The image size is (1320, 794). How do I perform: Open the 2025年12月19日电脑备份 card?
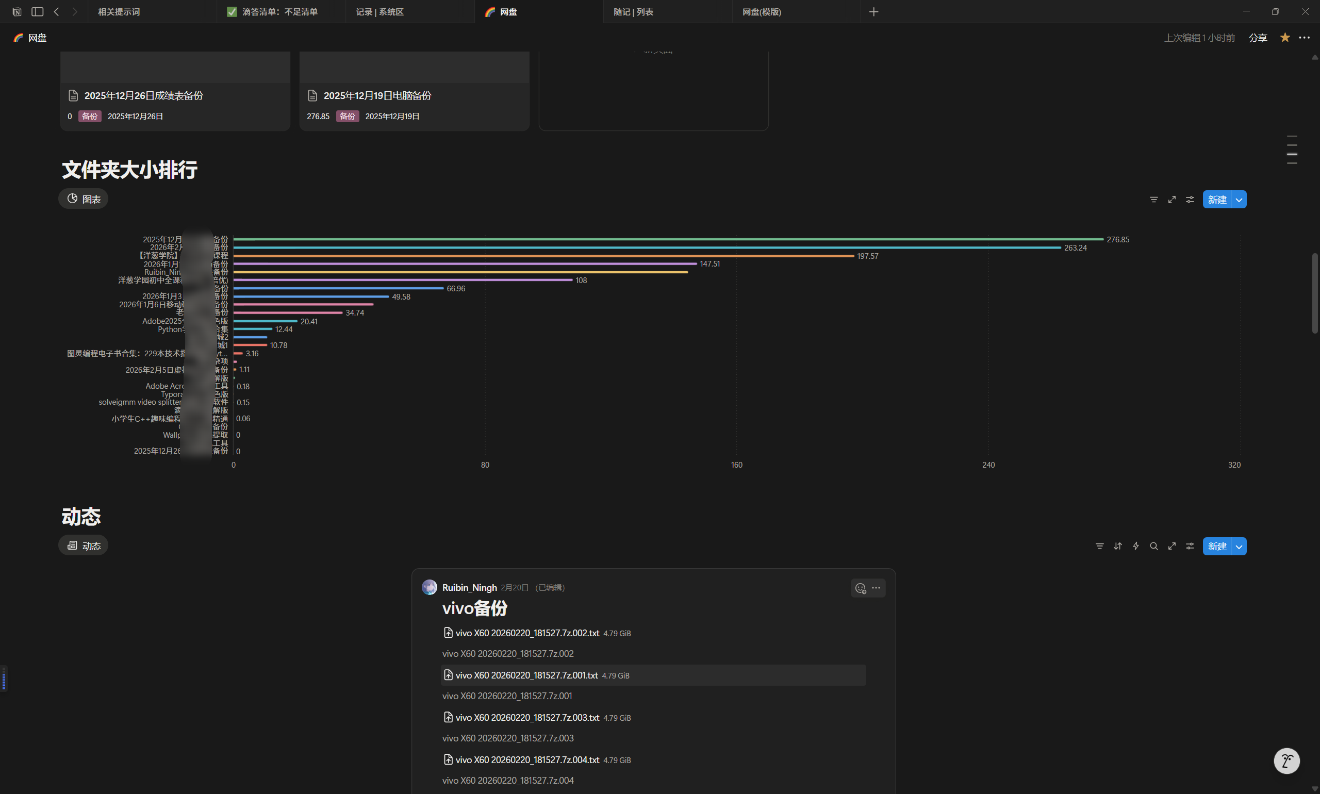pyautogui.click(x=377, y=96)
